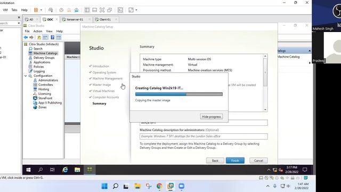Screen dimensions: 341x192
Task: Close the DDC tab
Action: pyautogui.click(x=57, y=19)
